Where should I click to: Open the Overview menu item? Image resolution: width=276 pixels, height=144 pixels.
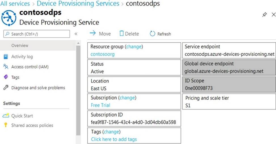(20, 45)
